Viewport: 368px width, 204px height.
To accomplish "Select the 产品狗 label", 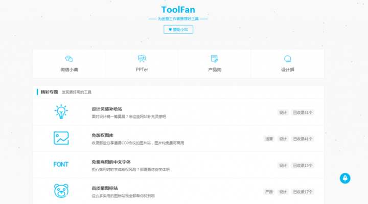I will (x=215, y=70).
